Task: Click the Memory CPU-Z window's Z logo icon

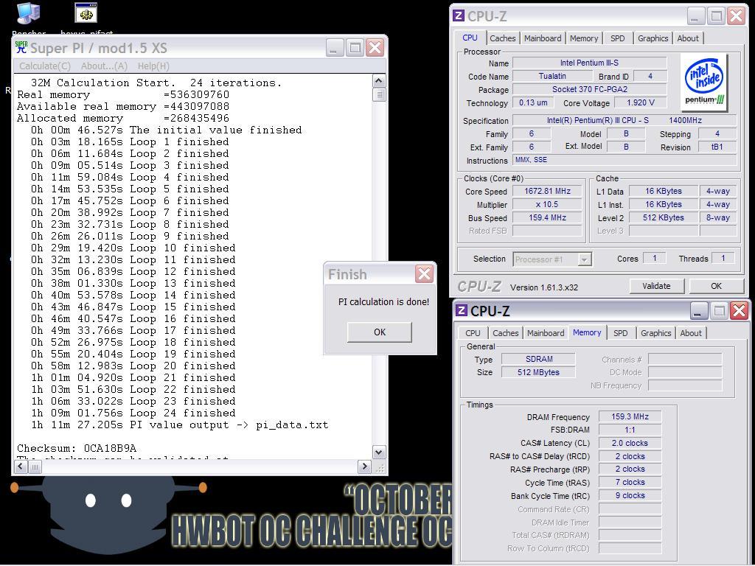Action: click(x=462, y=310)
